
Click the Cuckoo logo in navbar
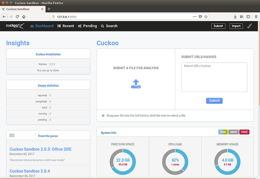click(x=15, y=26)
